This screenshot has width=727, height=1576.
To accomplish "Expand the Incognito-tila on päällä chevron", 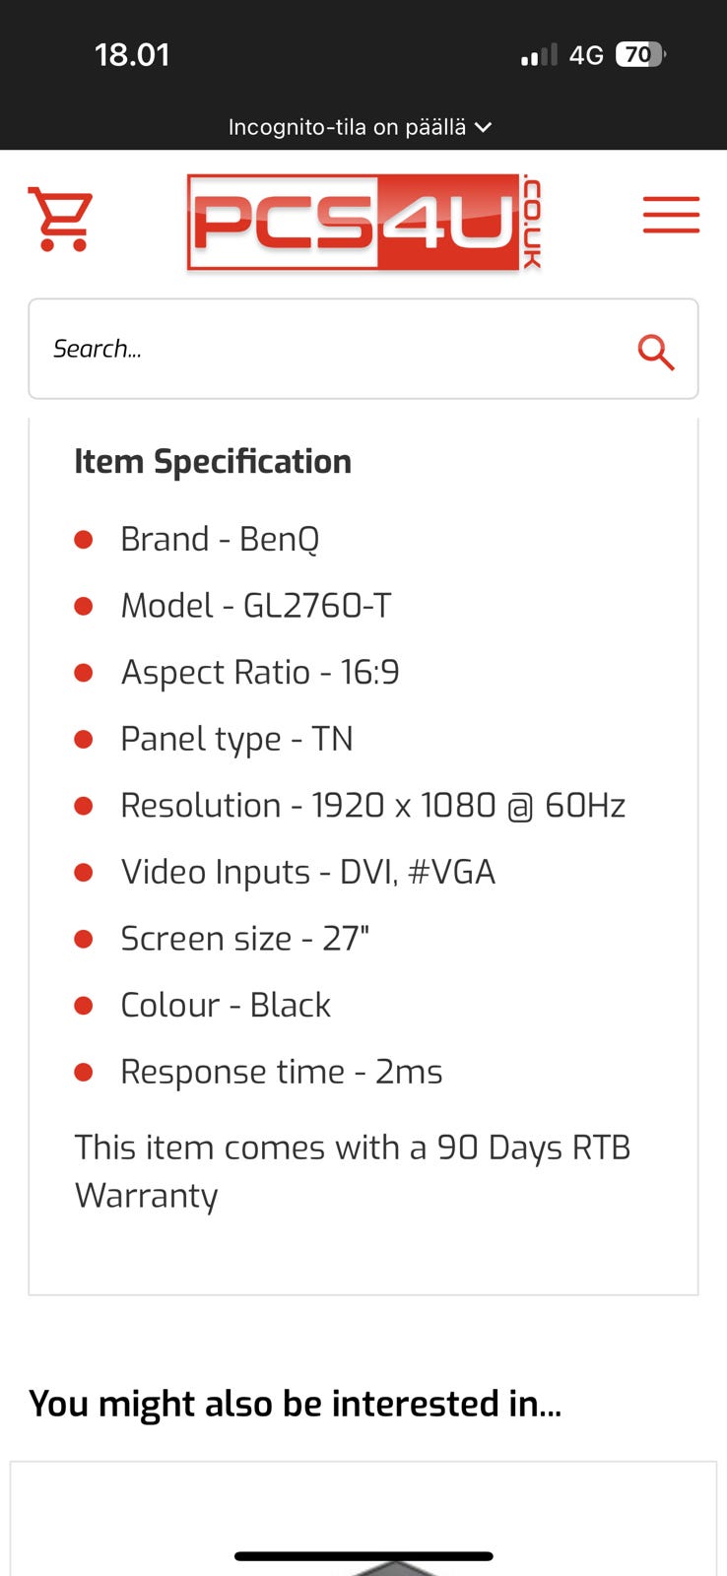I will pos(483,127).
